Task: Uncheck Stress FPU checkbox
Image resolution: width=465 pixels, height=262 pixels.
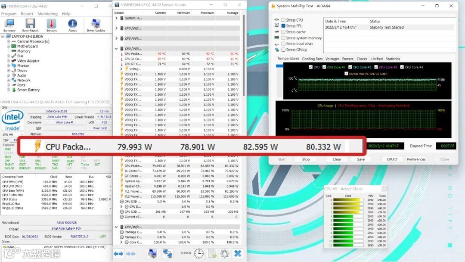Action: click(283, 26)
